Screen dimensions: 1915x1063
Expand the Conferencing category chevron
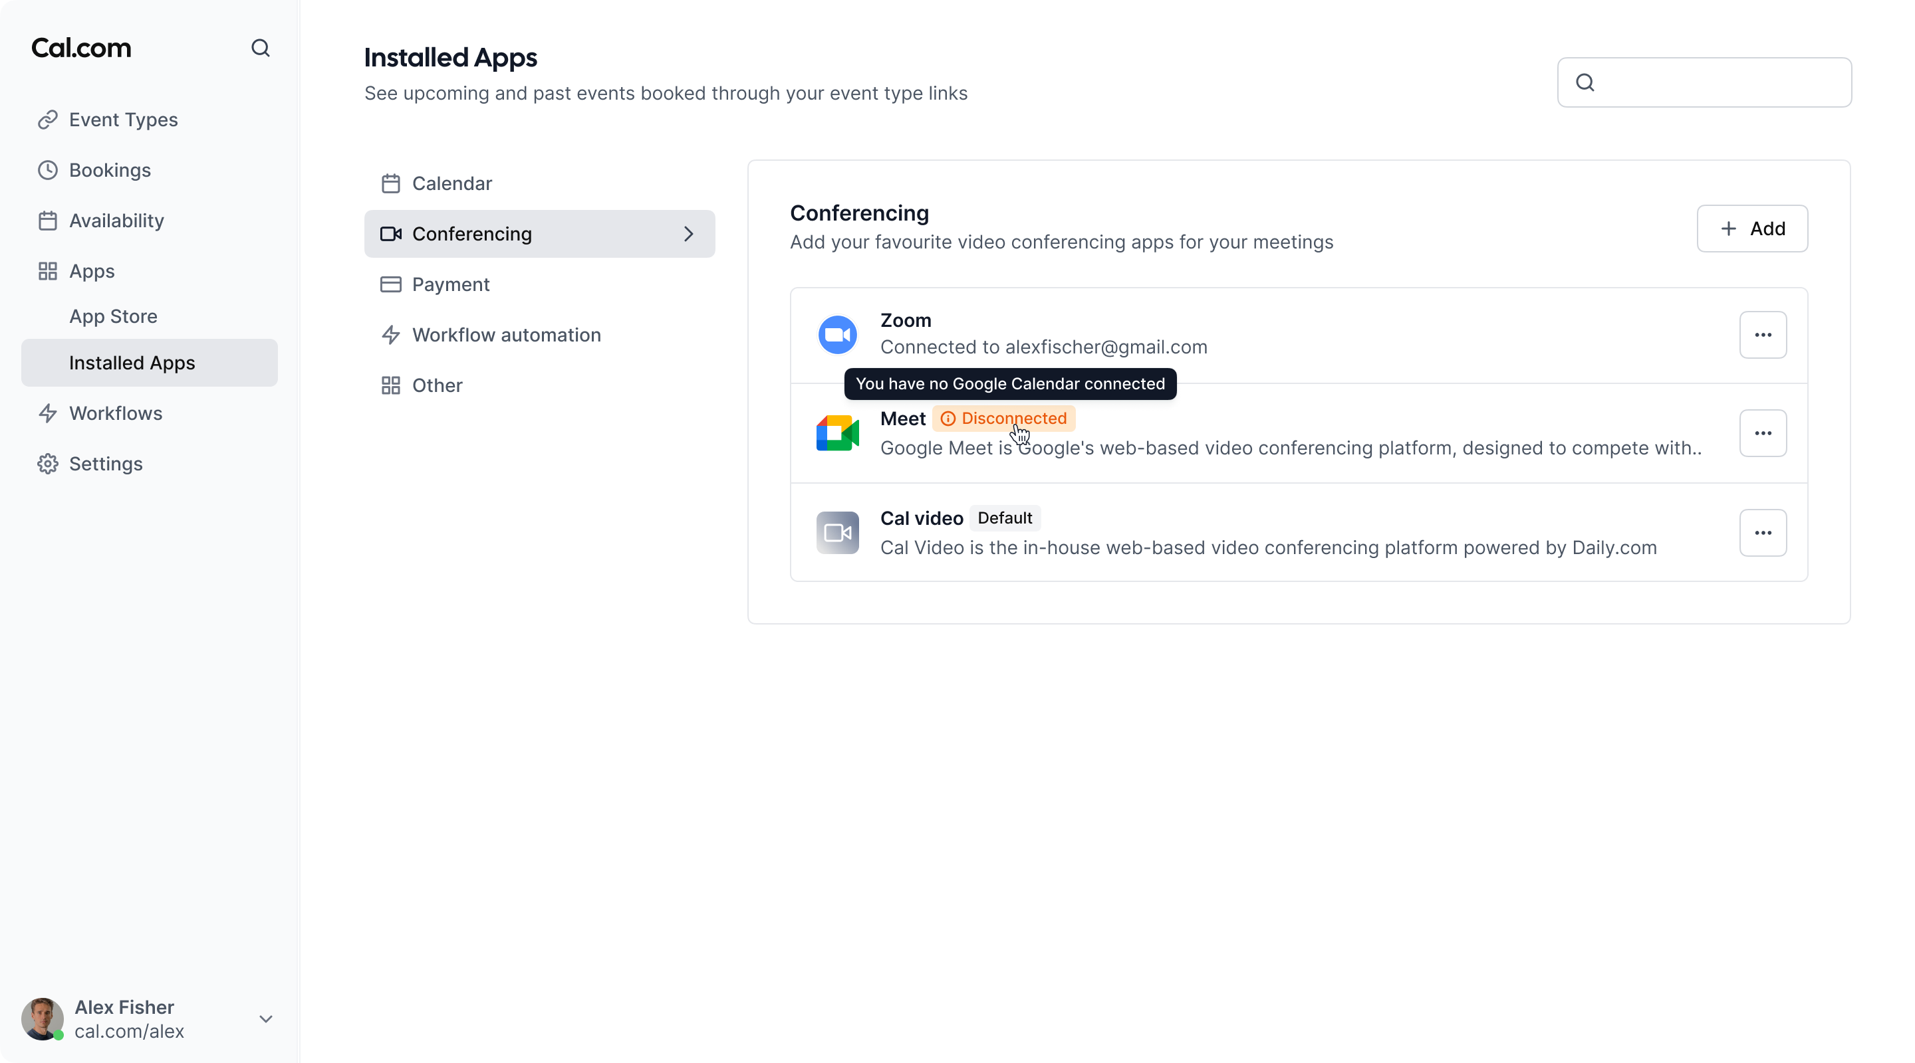pos(688,234)
